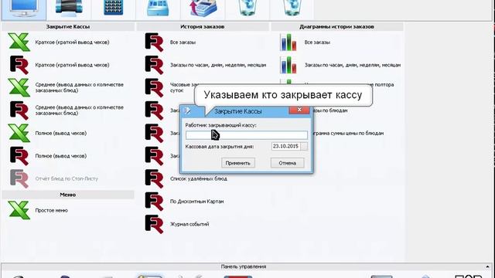Image resolution: width=495 pixels, height=278 pixels.
Task: Open Excel version of Краткое cash closing report
Action: (x=19, y=42)
